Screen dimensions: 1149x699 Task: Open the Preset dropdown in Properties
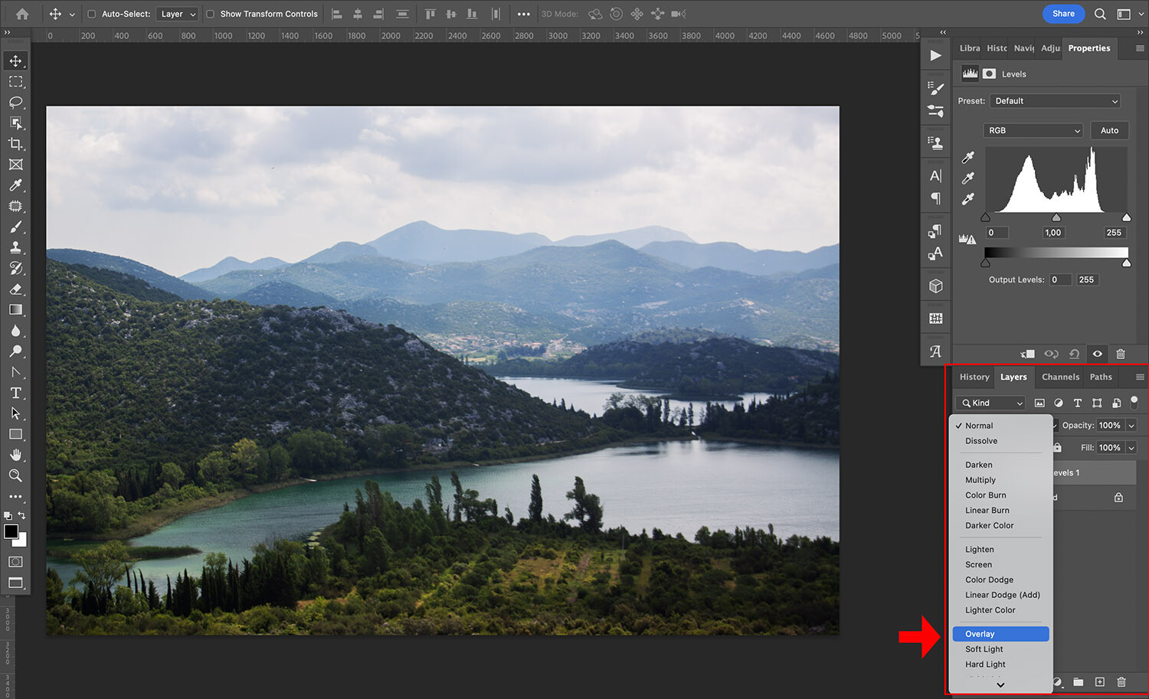pos(1055,100)
